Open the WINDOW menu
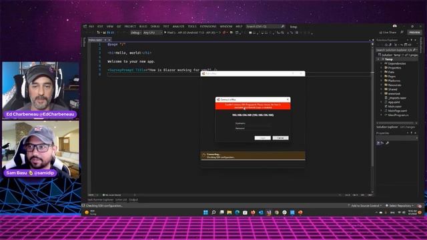 click(x=226, y=27)
